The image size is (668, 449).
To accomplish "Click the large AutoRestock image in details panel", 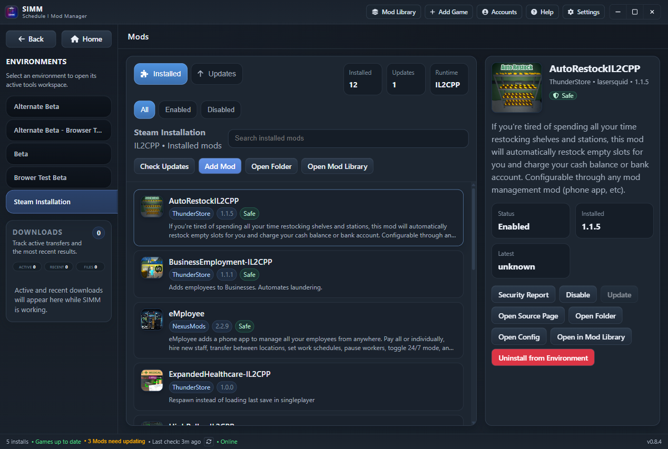I will point(516,88).
